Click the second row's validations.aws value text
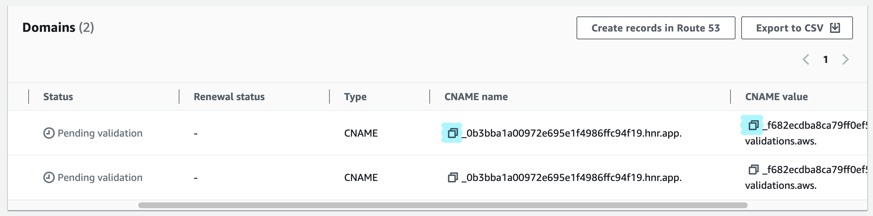 (781, 185)
